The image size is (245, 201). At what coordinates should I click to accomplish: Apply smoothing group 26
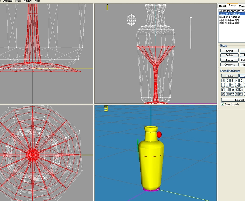(x=228, y=94)
